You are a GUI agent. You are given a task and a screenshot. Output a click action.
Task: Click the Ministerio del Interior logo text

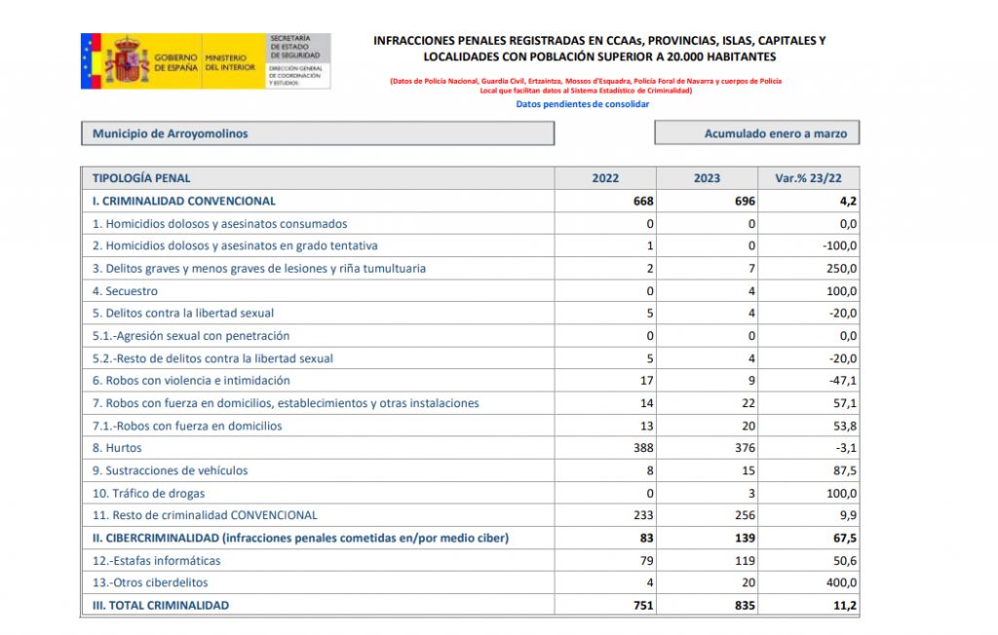(230, 62)
